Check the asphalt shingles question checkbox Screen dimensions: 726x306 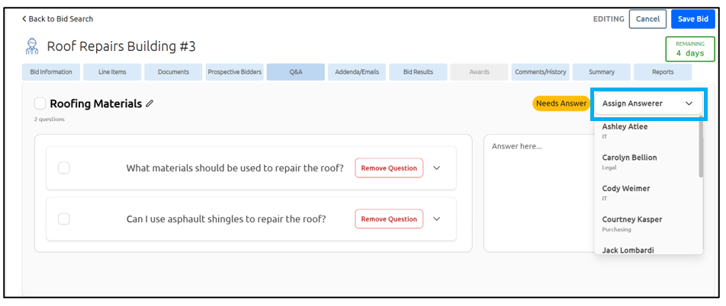pos(64,219)
